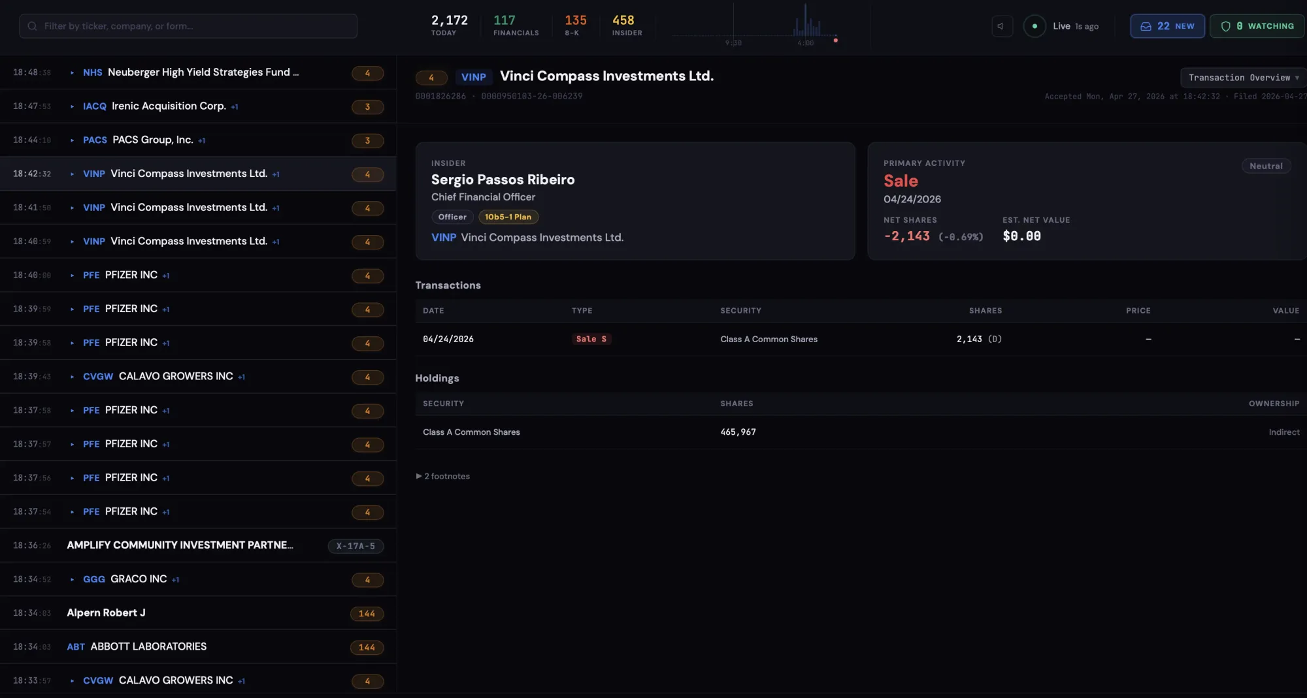1307x698 pixels.
Task: Open the AMPLIFY COMMUNITY INVESTMENT PARTNE… filing
Action: point(198,545)
